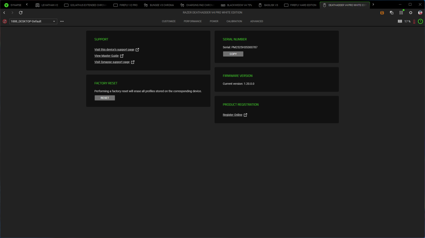Image resolution: width=425 pixels, height=238 pixels.
Task: Switch to the Power section
Action: pos(214,21)
